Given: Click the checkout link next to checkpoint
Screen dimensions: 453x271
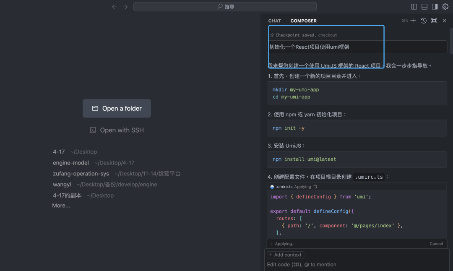Looking at the screenshot, I should [x=328, y=35].
